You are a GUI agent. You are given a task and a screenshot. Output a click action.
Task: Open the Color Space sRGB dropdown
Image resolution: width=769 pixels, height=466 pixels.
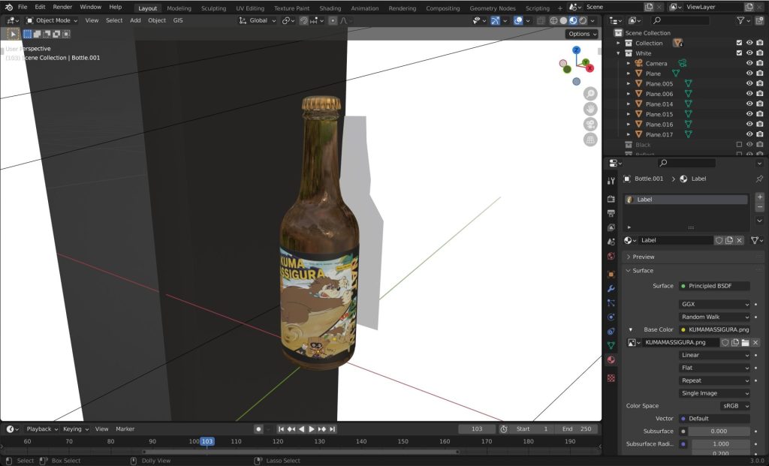(x=735, y=406)
